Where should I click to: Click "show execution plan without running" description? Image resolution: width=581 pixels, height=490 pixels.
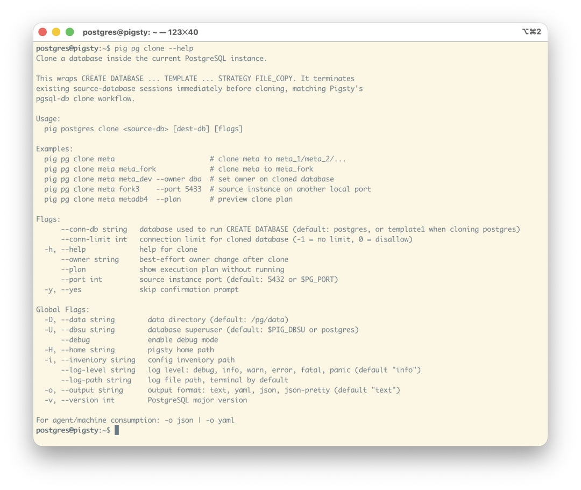click(x=212, y=269)
